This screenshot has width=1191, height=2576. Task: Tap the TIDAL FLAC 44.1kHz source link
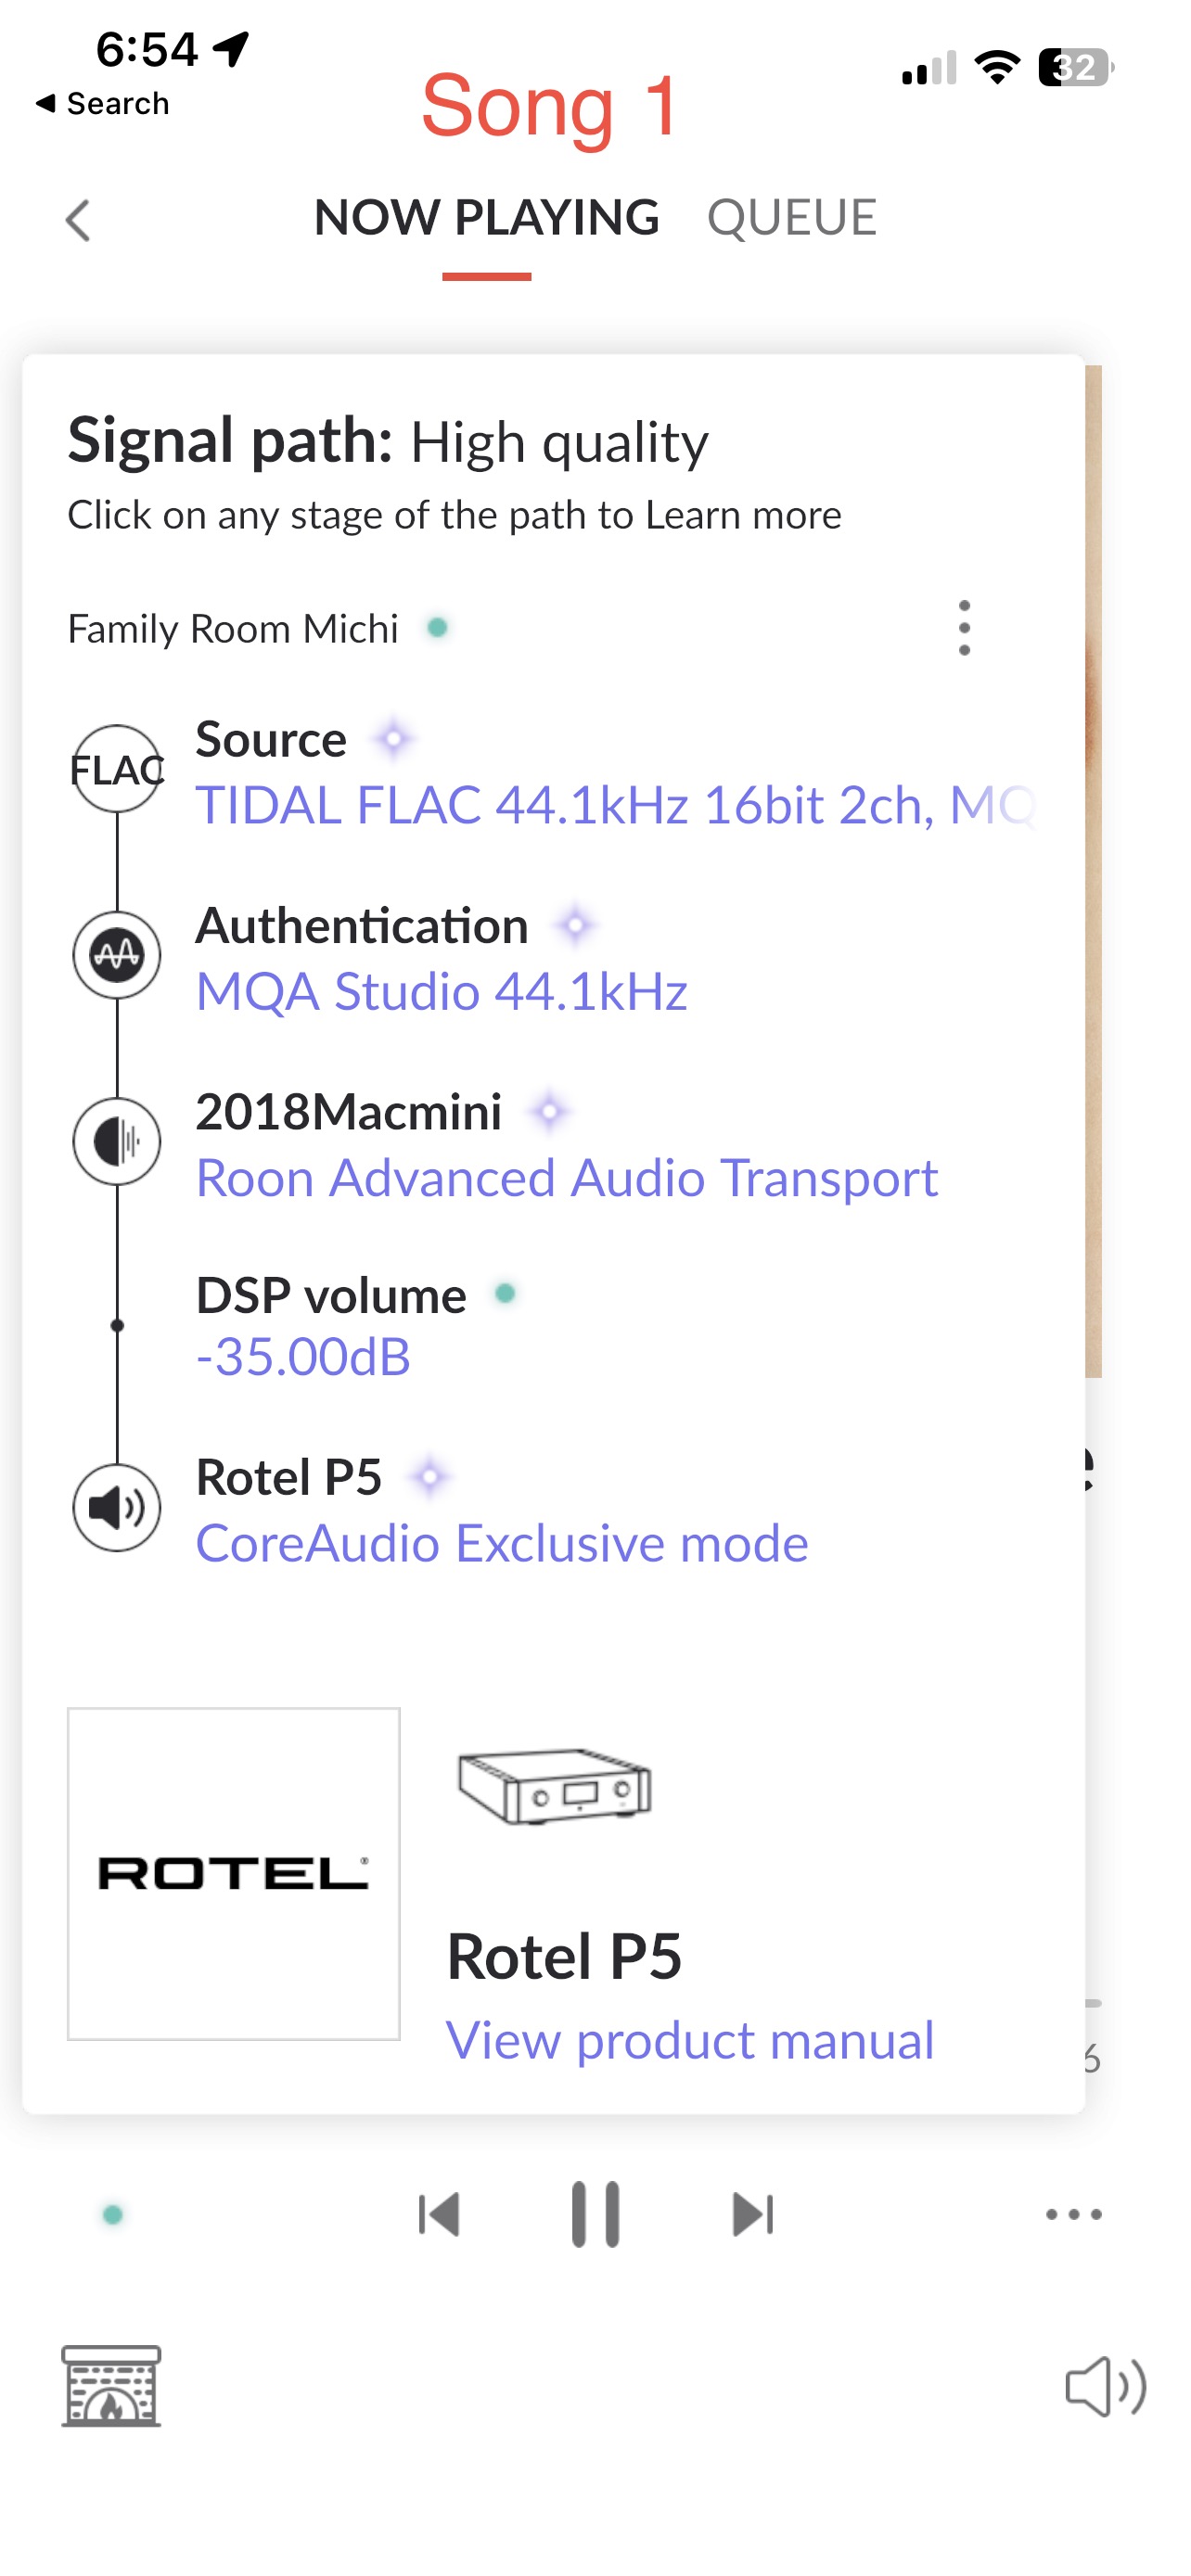pos(614,805)
